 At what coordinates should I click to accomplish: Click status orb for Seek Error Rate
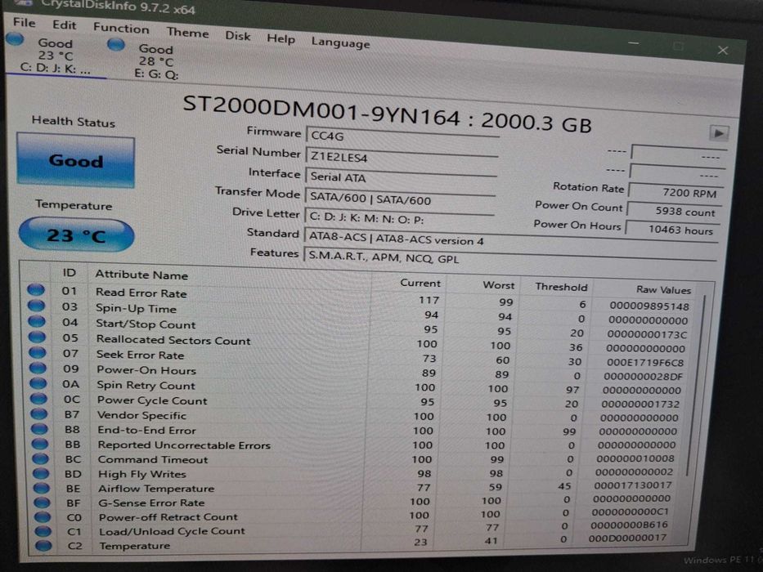pos(38,352)
